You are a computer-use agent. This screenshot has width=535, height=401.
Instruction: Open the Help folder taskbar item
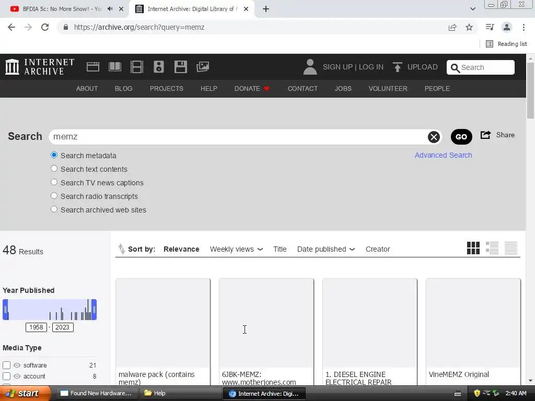tap(180, 394)
